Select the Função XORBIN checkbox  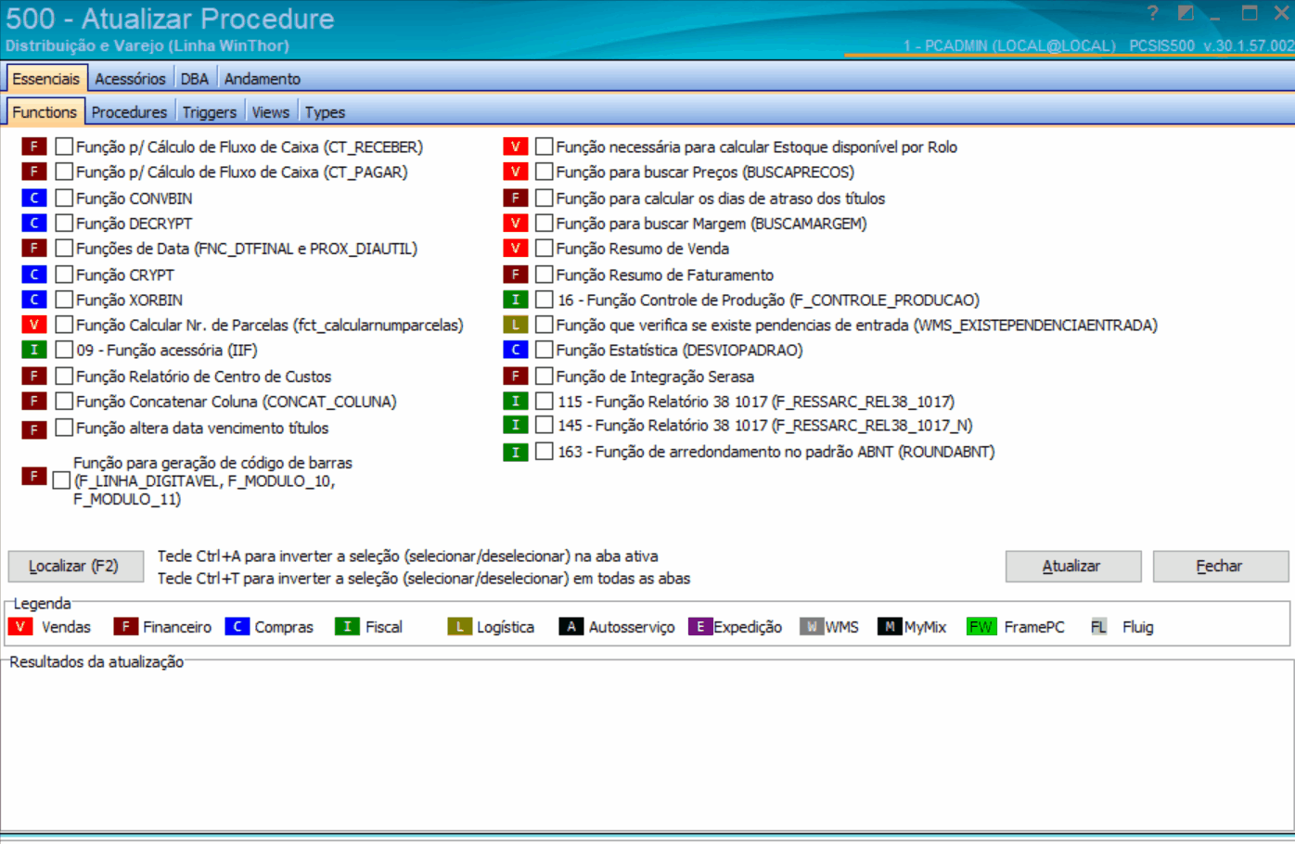pyautogui.click(x=64, y=300)
